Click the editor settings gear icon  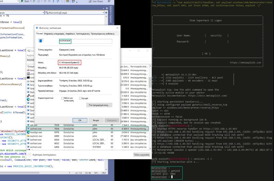(107, 8)
